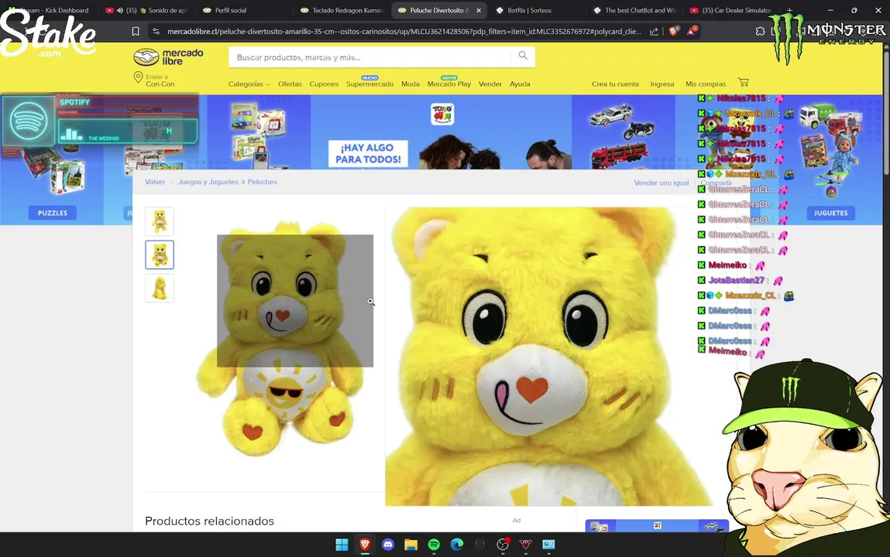Open OBS Studio from the taskbar
This screenshot has width=890, height=557.
503,545
